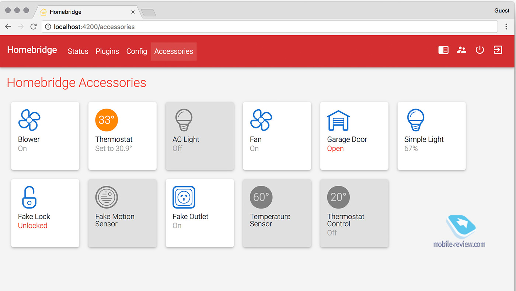
Task: Toggle the Fan tile On status
Action: [x=254, y=149]
